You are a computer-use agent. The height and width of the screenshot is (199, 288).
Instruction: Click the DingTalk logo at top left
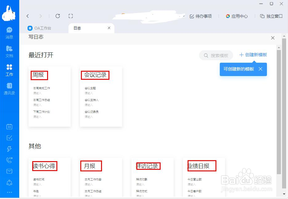(9, 12)
